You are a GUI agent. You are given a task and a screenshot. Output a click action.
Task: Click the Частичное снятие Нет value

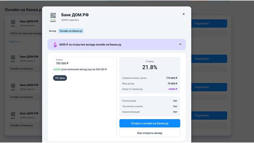[175, 106]
